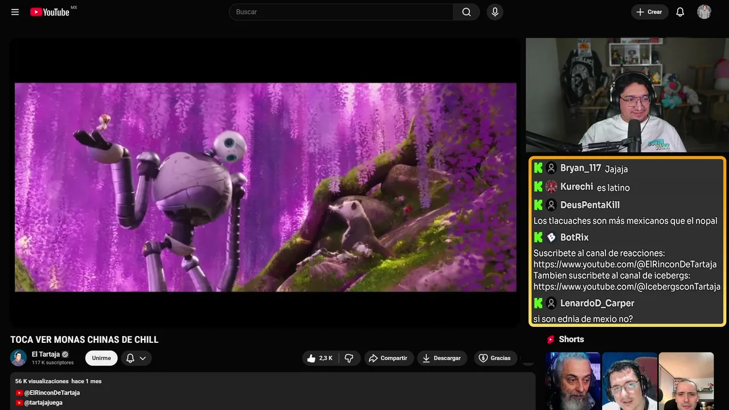Start voice search with the microphone
This screenshot has height=410, width=729.
point(494,12)
